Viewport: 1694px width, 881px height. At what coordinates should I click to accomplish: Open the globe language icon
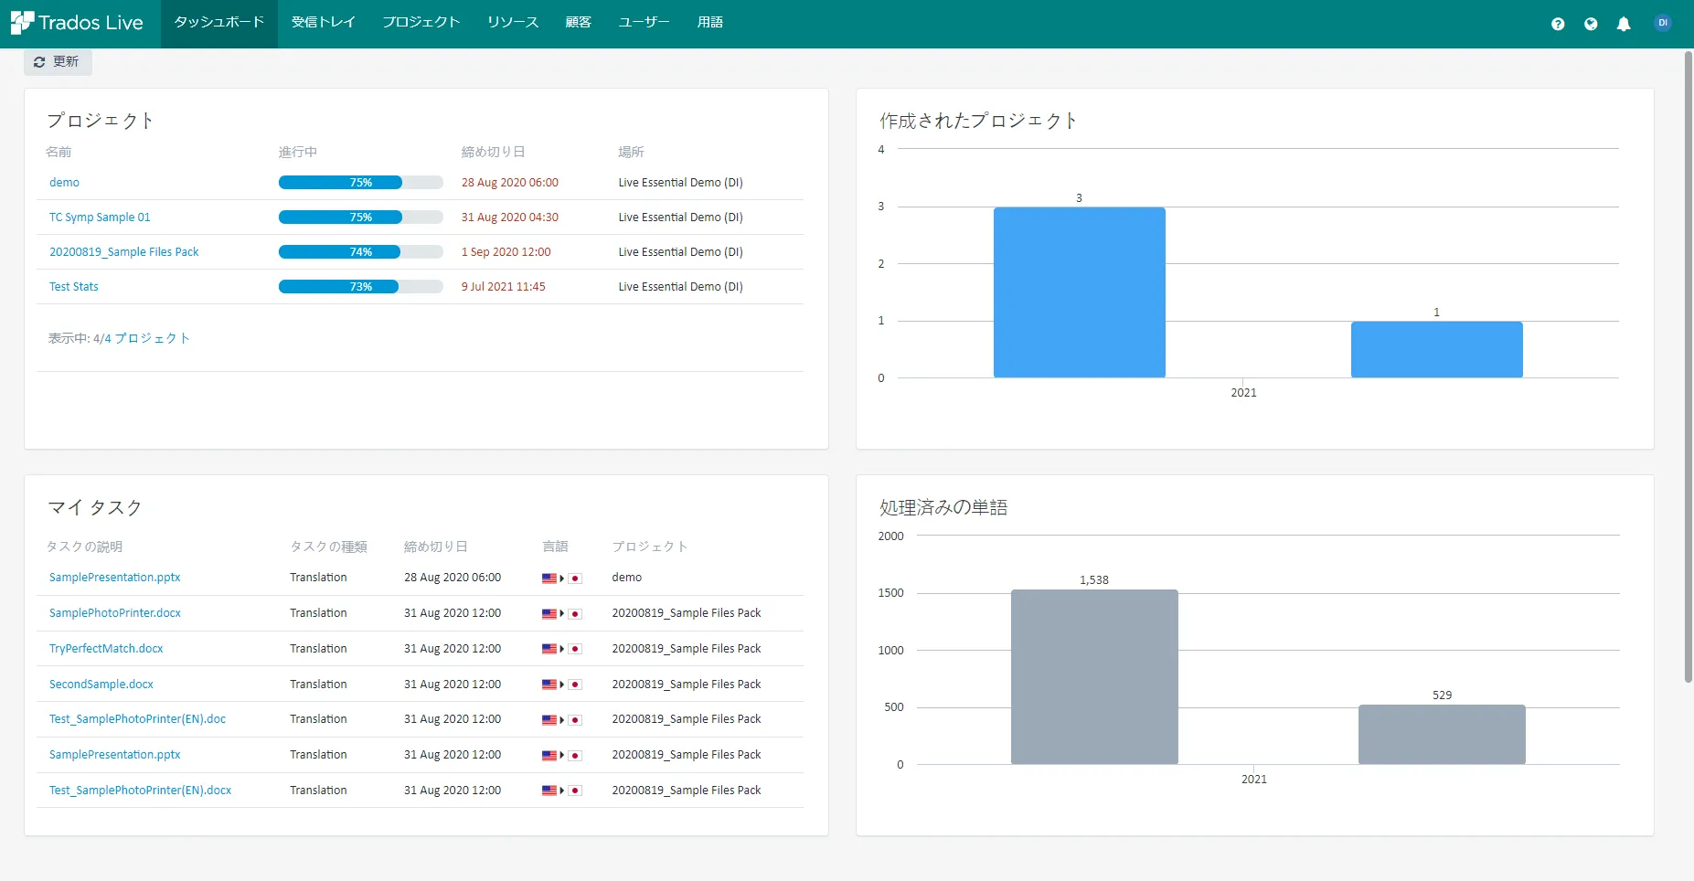(x=1591, y=24)
